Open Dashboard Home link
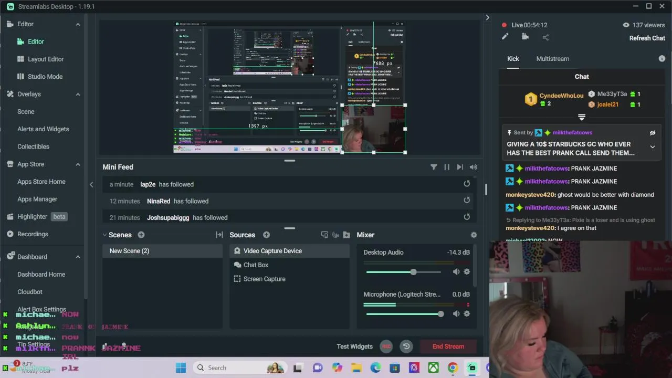The width and height of the screenshot is (672, 378). click(41, 275)
